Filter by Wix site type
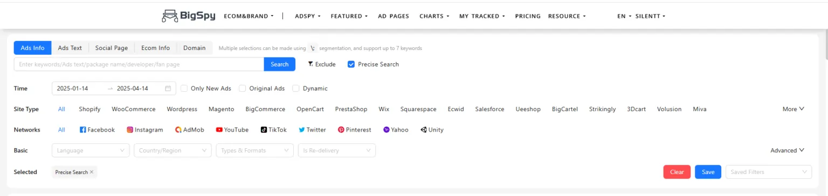Screen dimensions: 828x196 pyautogui.click(x=384, y=109)
